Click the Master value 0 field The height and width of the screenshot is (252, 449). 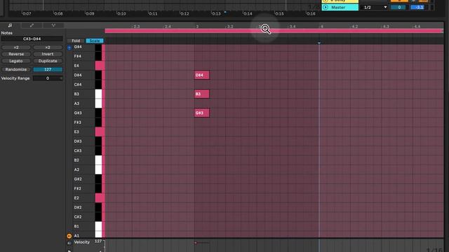(x=399, y=8)
